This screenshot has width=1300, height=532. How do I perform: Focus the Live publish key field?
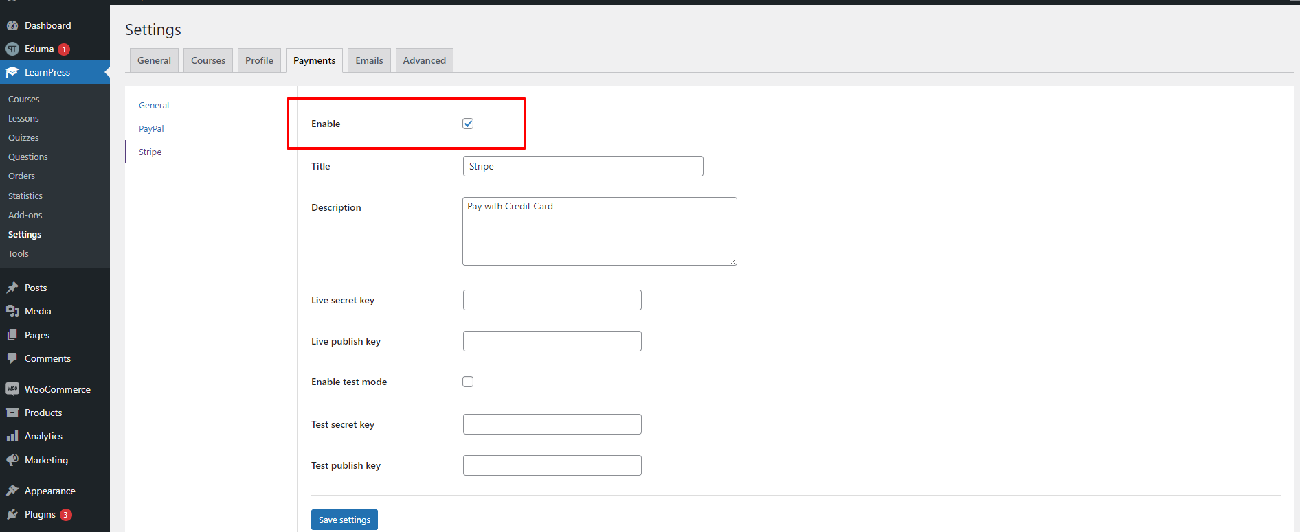tap(552, 341)
